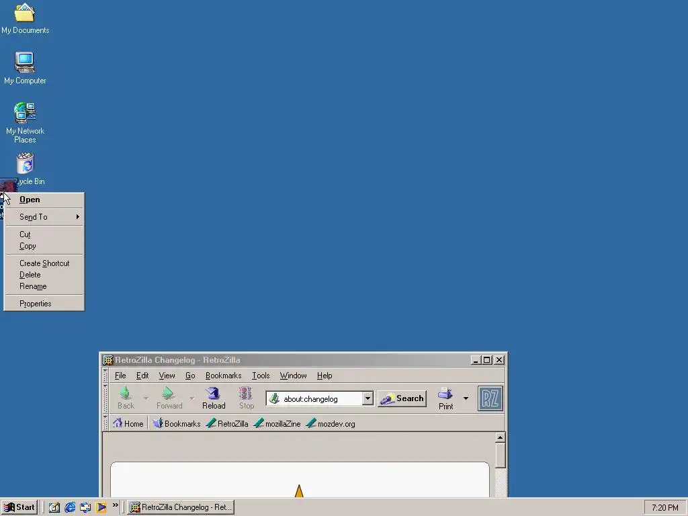
Task: Click the Stop loading button
Action: 247,398
